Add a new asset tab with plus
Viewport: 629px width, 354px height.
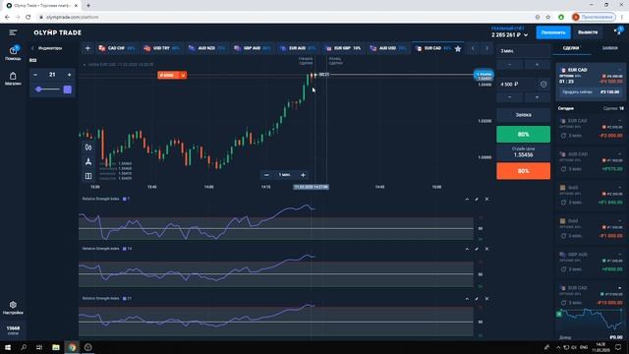coord(87,48)
